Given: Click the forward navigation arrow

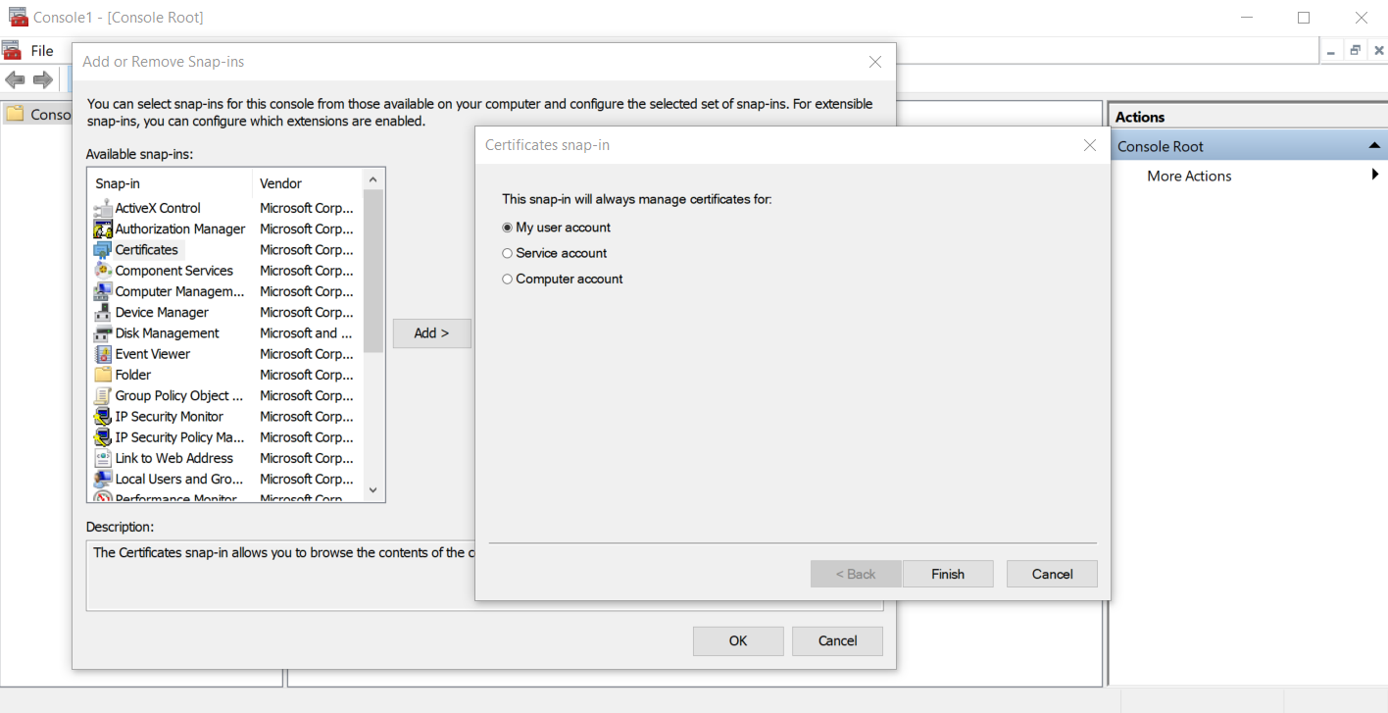Looking at the screenshot, I should point(43,79).
